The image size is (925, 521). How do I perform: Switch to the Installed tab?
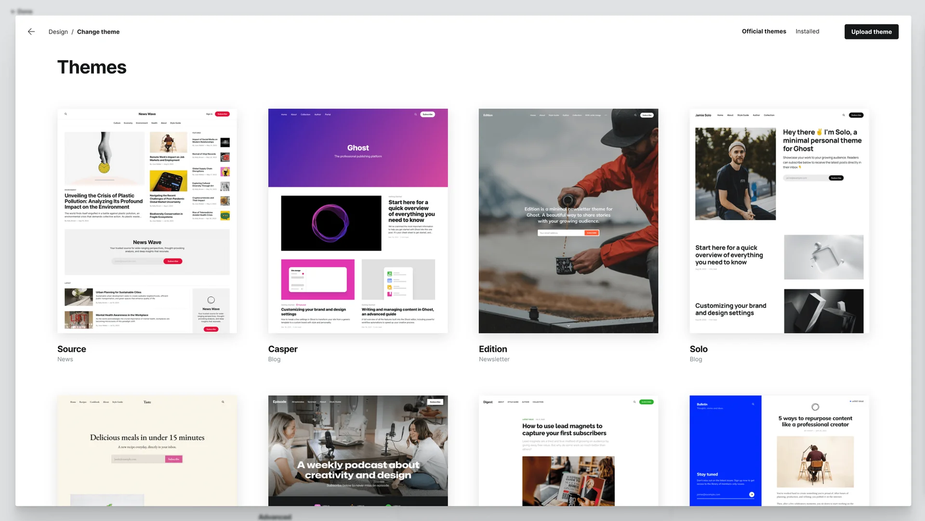point(807,31)
